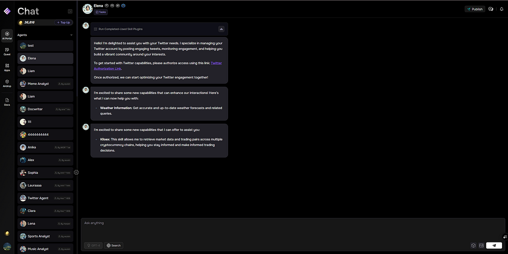Click the Top Up button

point(64,22)
